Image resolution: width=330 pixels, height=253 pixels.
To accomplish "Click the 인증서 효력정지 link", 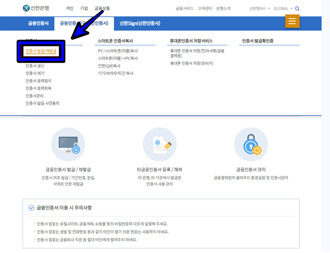I will (x=38, y=81).
